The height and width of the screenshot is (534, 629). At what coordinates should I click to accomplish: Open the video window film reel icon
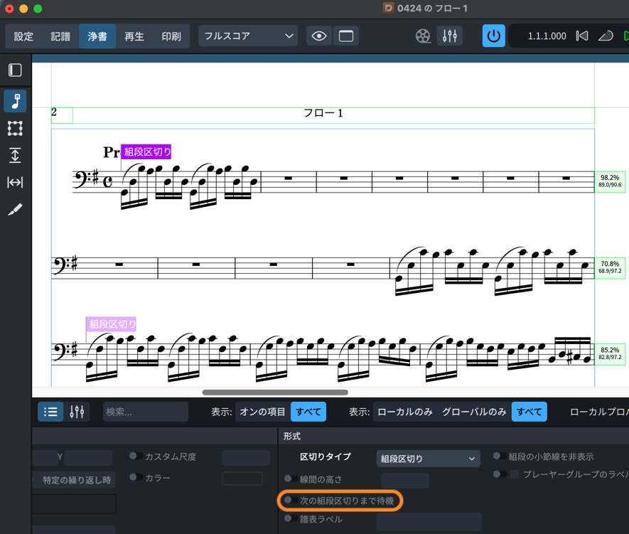[x=423, y=36]
